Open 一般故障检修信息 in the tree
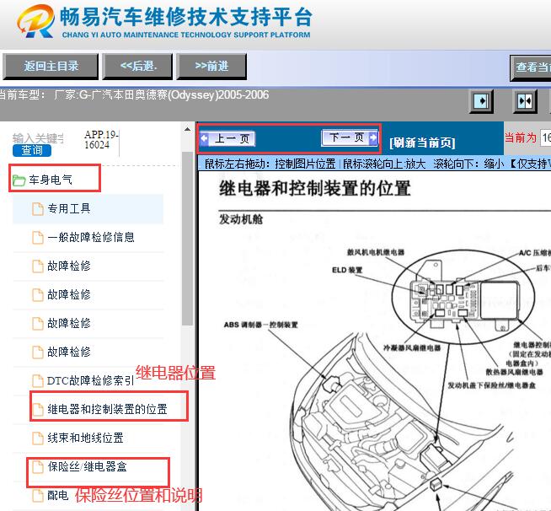 [91, 237]
